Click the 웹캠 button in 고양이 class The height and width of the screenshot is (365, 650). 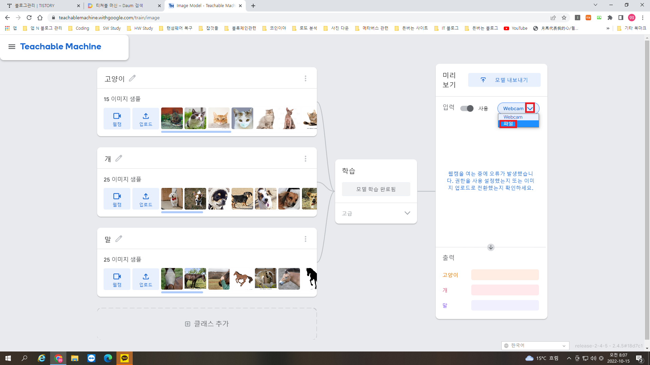coord(117,119)
